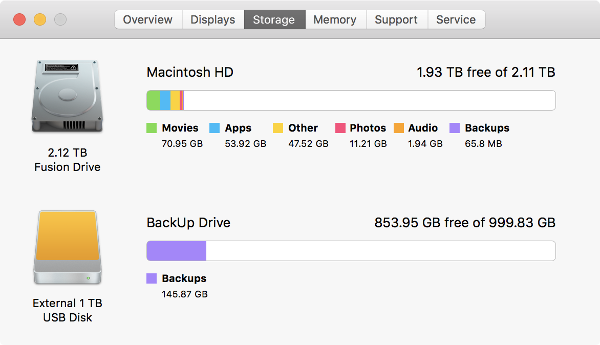Open the Support tab
The width and height of the screenshot is (600, 345).
[397, 19]
